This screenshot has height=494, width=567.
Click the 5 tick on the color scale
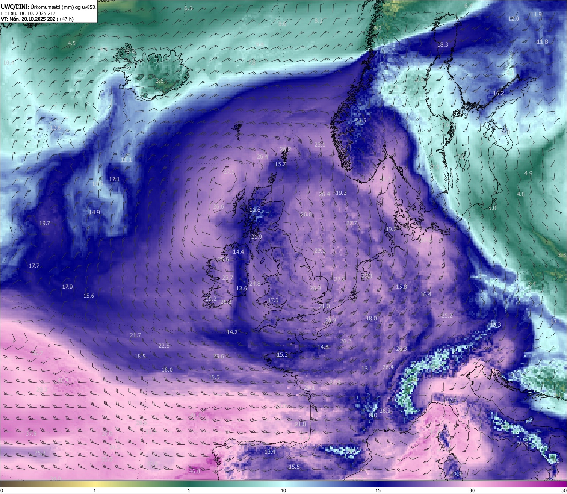click(x=189, y=490)
